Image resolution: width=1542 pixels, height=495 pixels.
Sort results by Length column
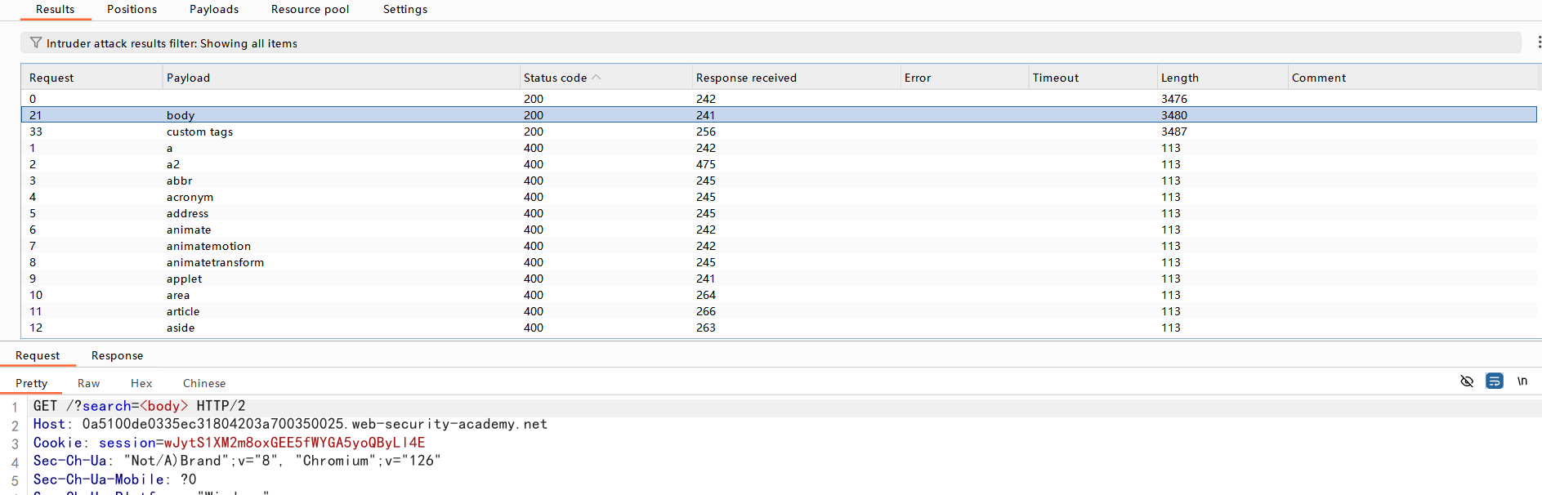(x=1179, y=78)
